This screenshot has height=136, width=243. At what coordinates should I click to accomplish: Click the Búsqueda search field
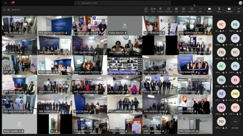click(123, 3)
